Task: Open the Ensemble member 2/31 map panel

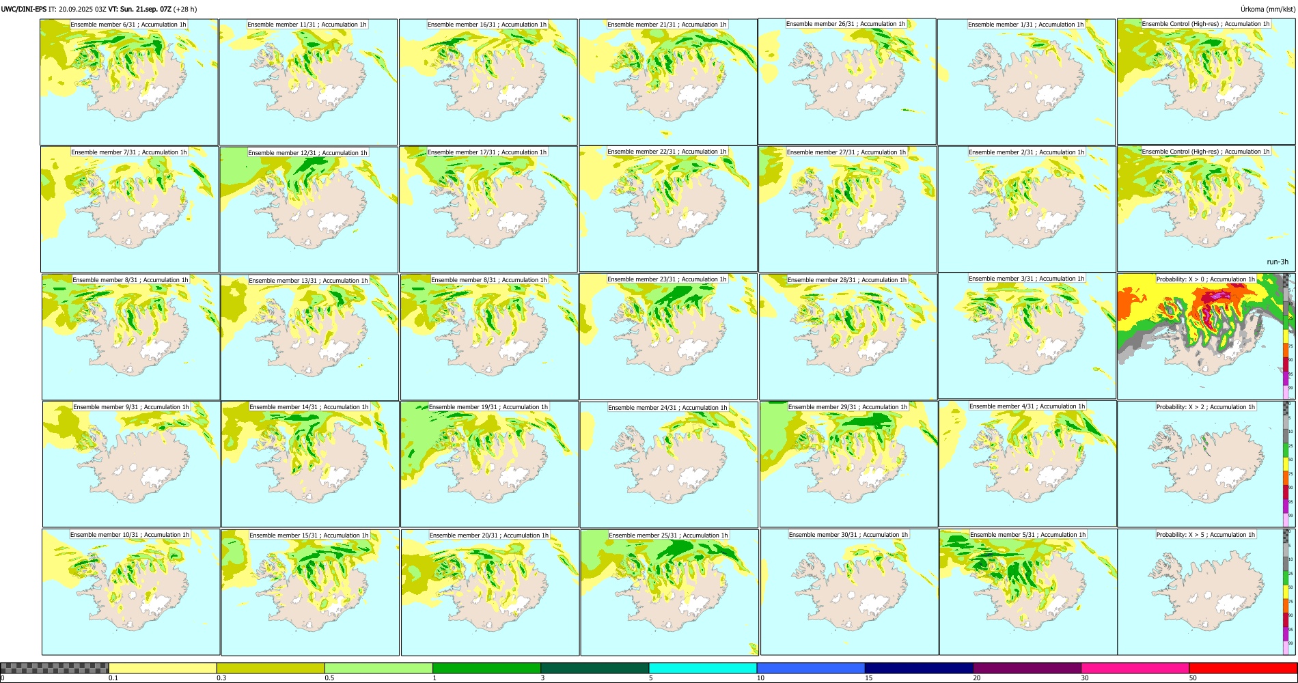Action: click(x=1027, y=209)
